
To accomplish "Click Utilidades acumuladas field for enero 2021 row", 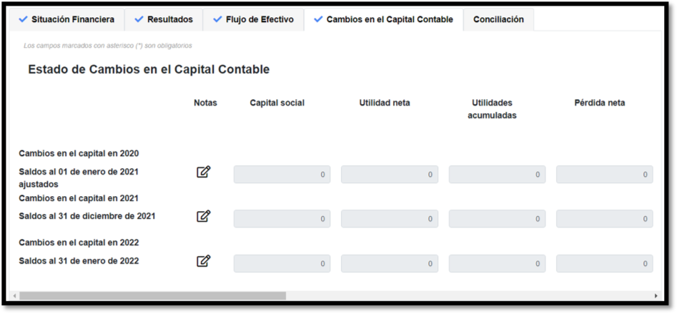I will (x=497, y=175).
